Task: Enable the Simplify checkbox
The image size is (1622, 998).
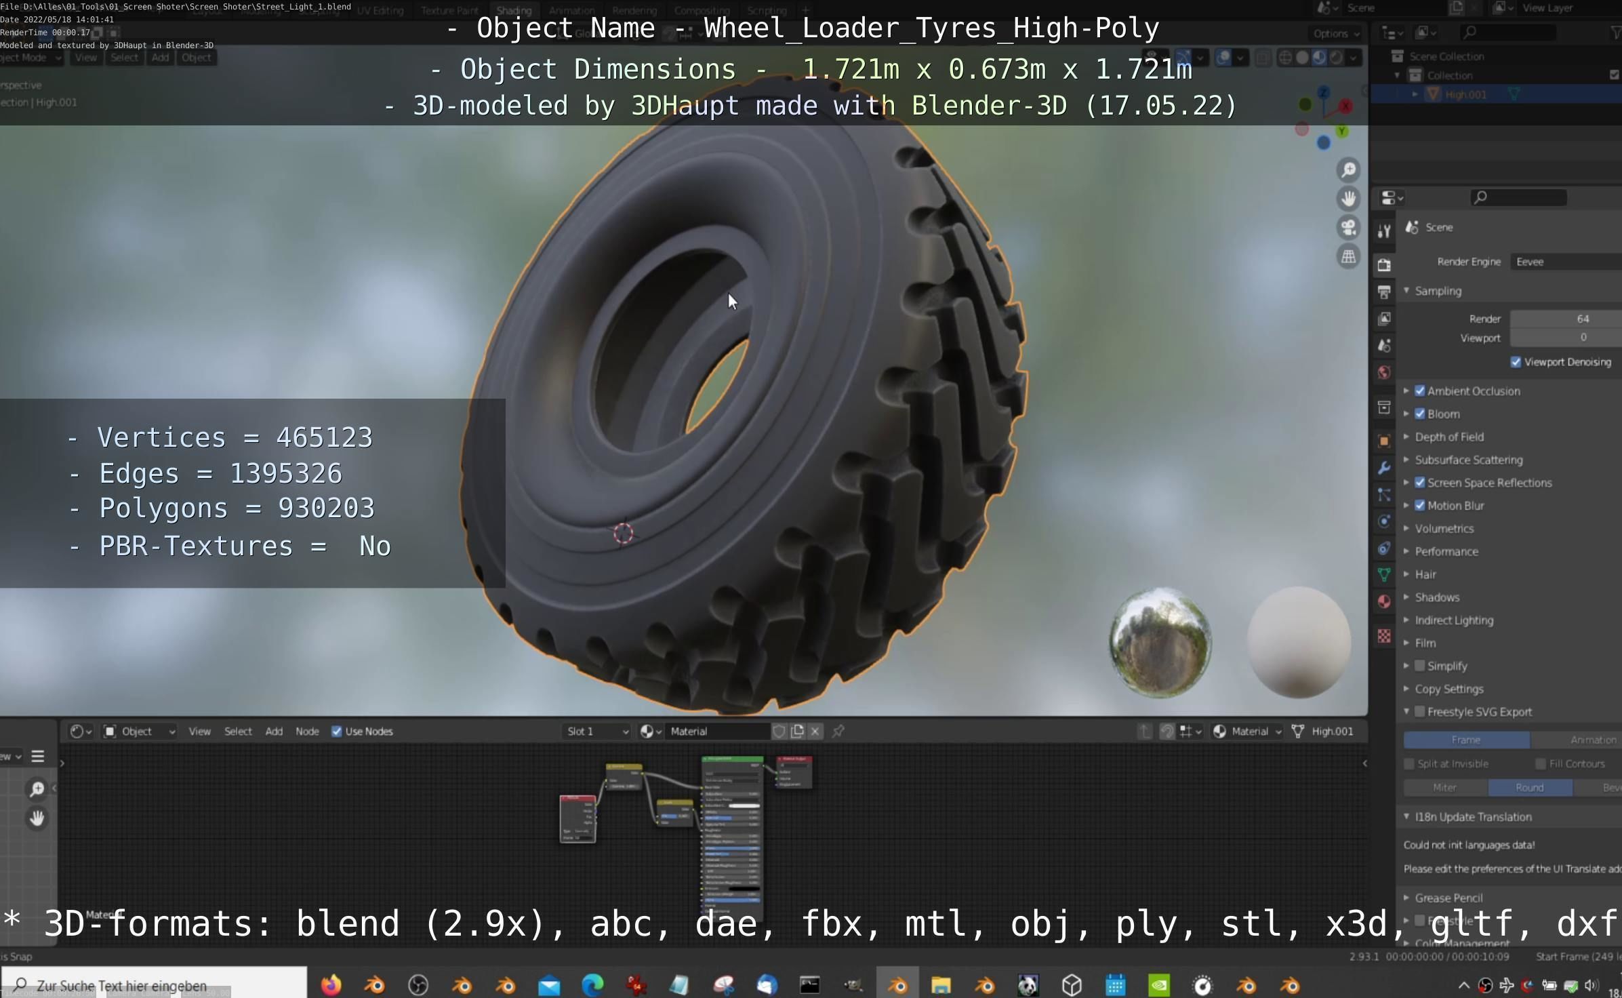Action: (1420, 666)
